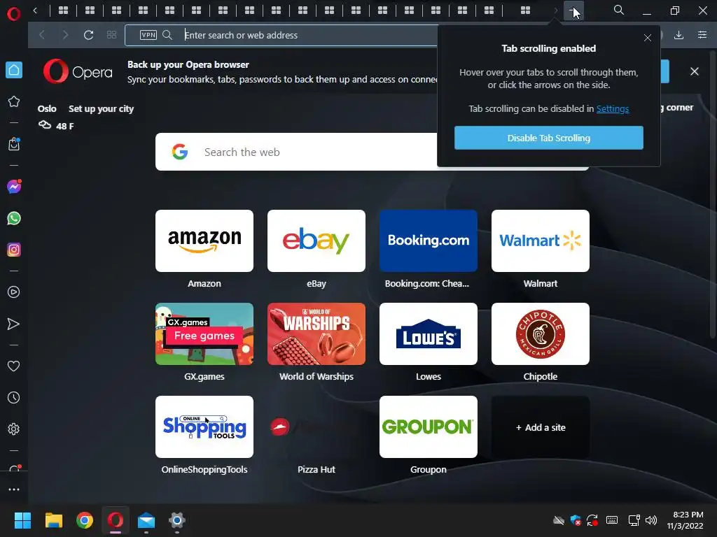Open the Windows Start menu
717x537 pixels.
click(x=22, y=520)
